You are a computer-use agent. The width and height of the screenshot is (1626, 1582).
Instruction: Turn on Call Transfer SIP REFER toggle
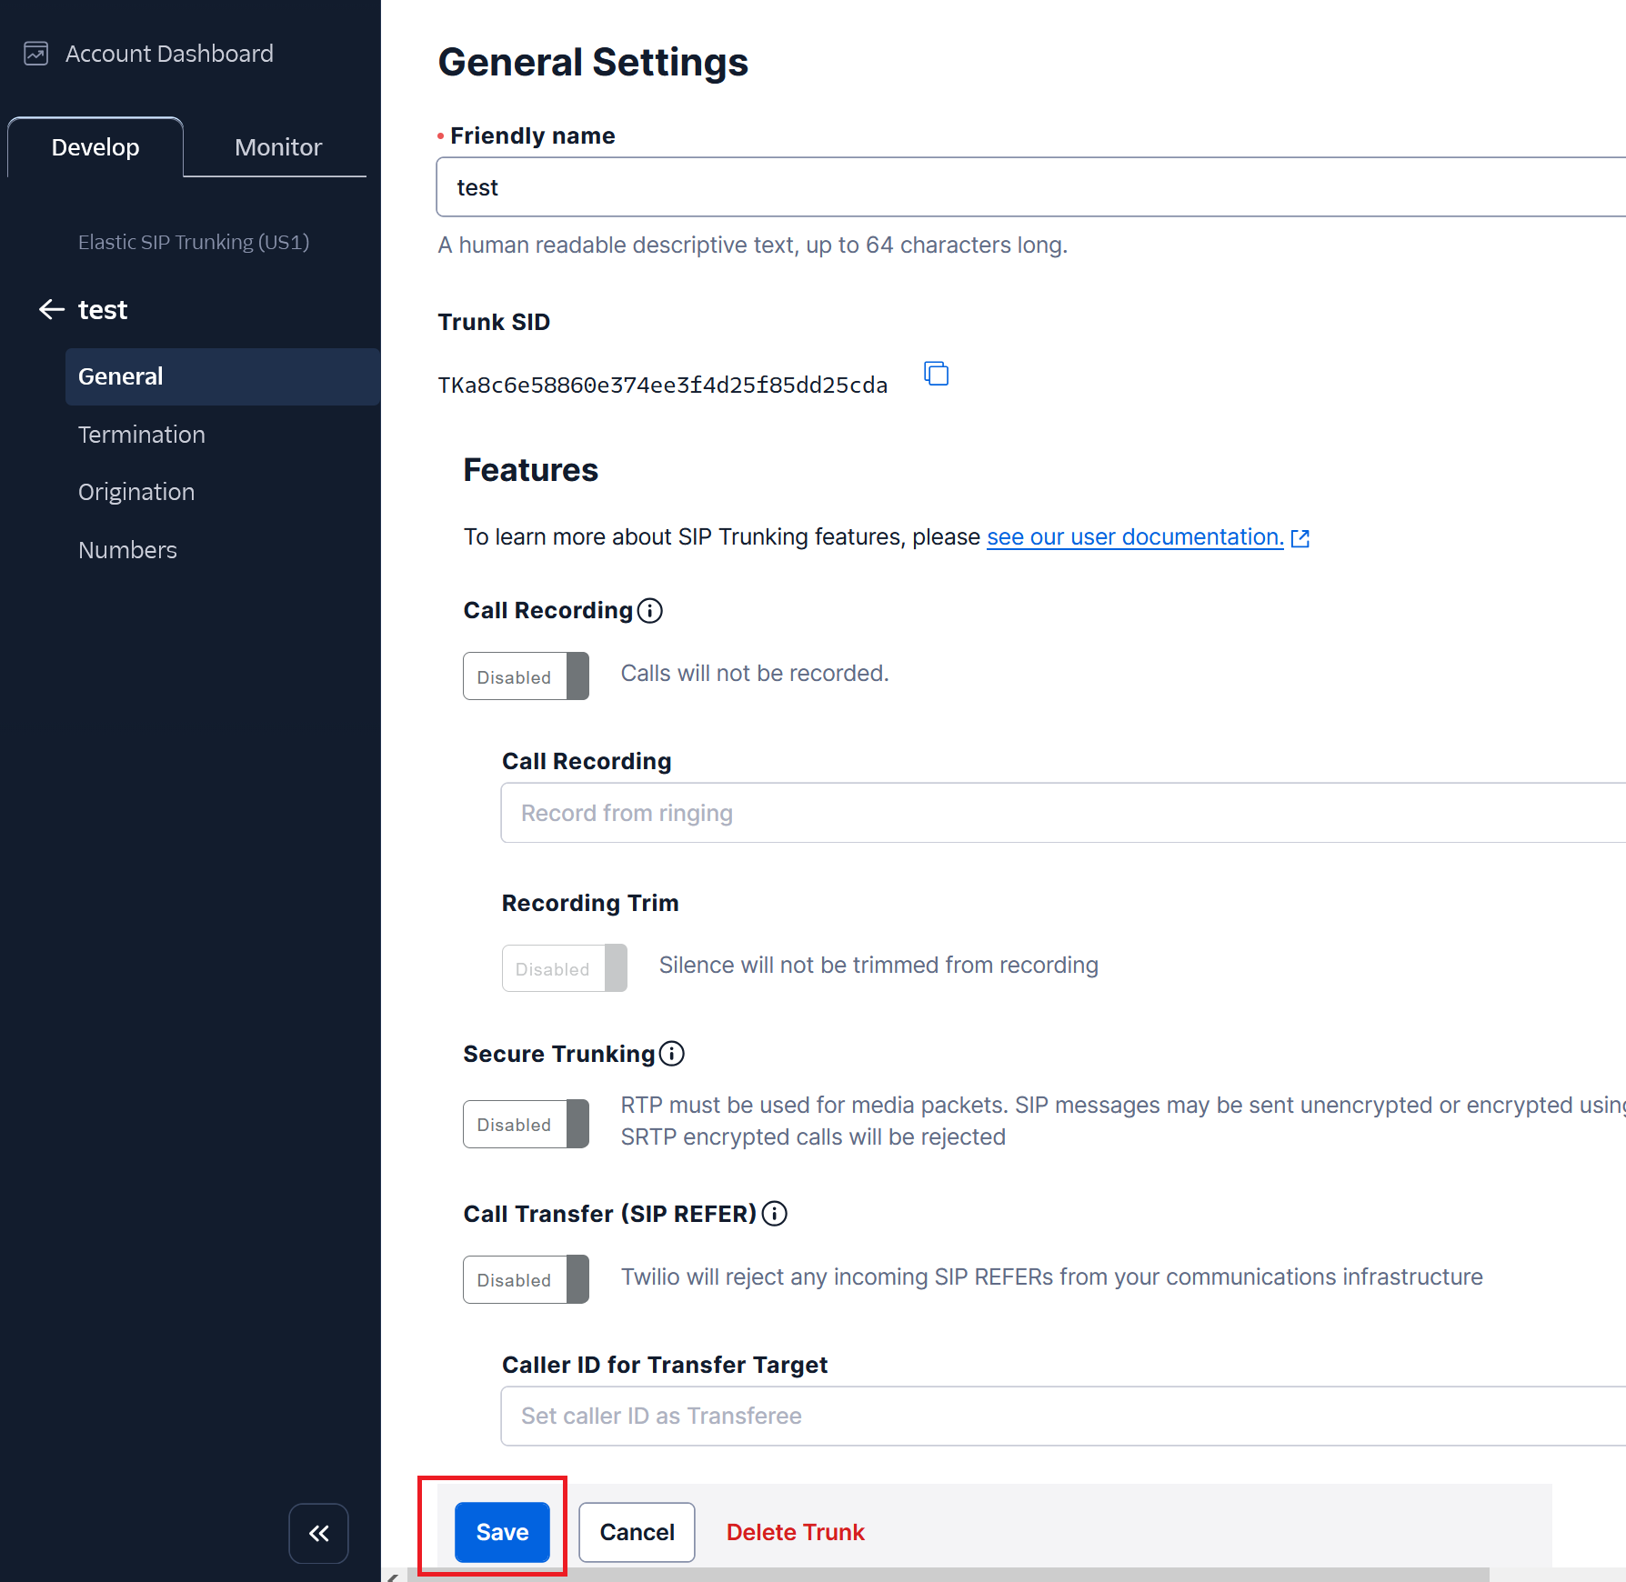point(526,1280)
